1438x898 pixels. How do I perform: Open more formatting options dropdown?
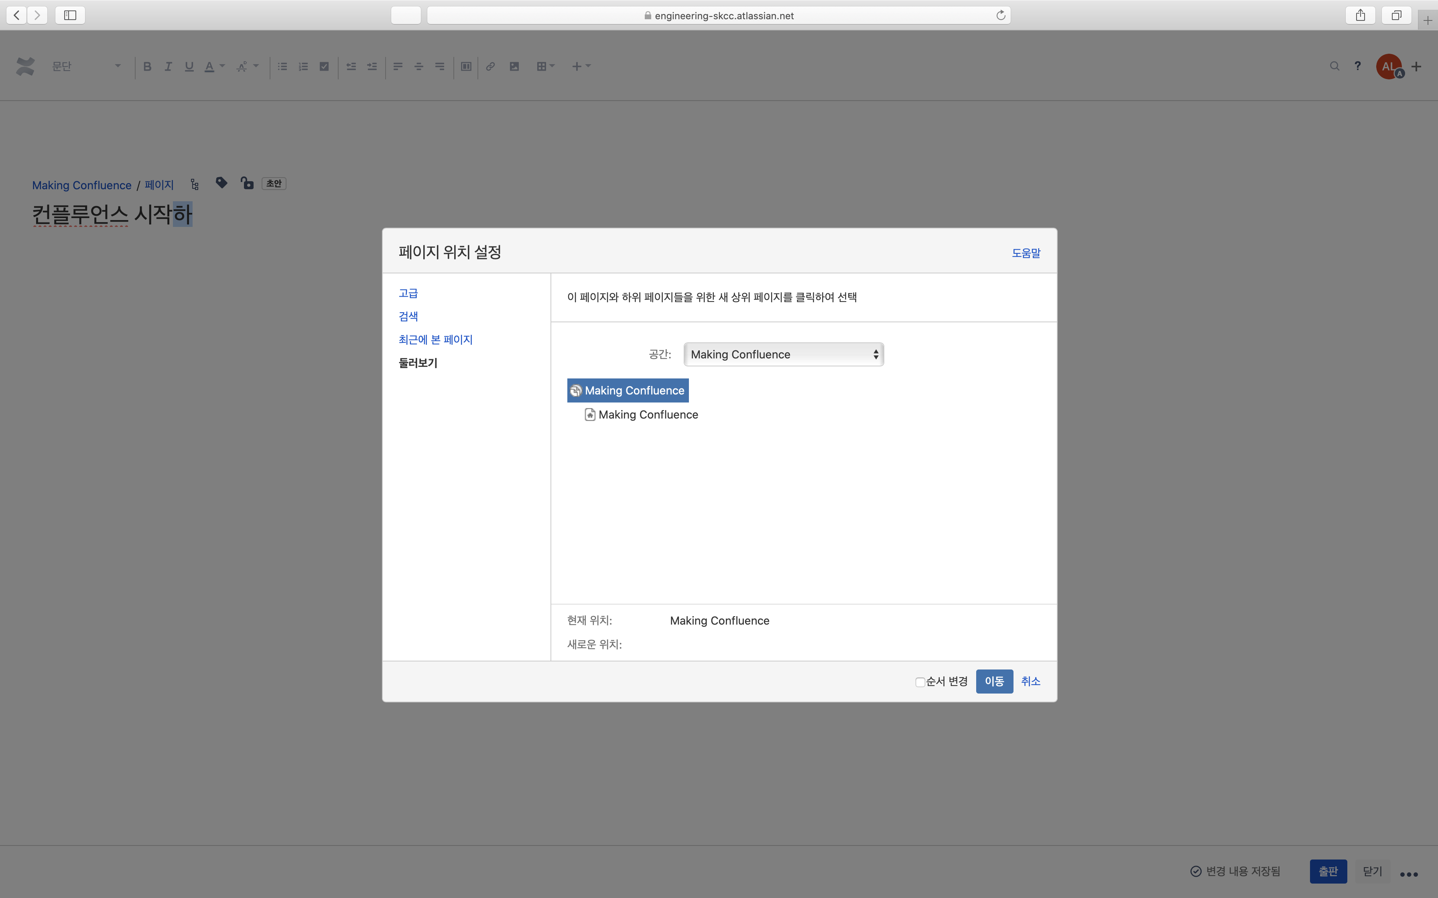click(x=248, y=66)
